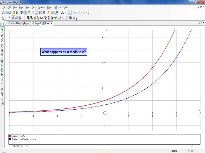Toggle the Radians angle mode indicator

tap(174, 151)
